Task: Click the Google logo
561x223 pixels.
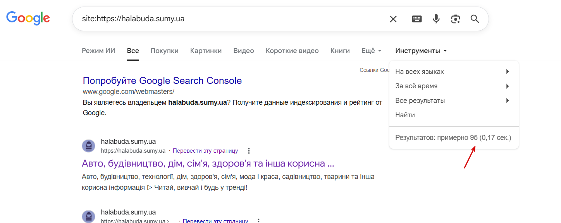Action: tap(28, 18)
